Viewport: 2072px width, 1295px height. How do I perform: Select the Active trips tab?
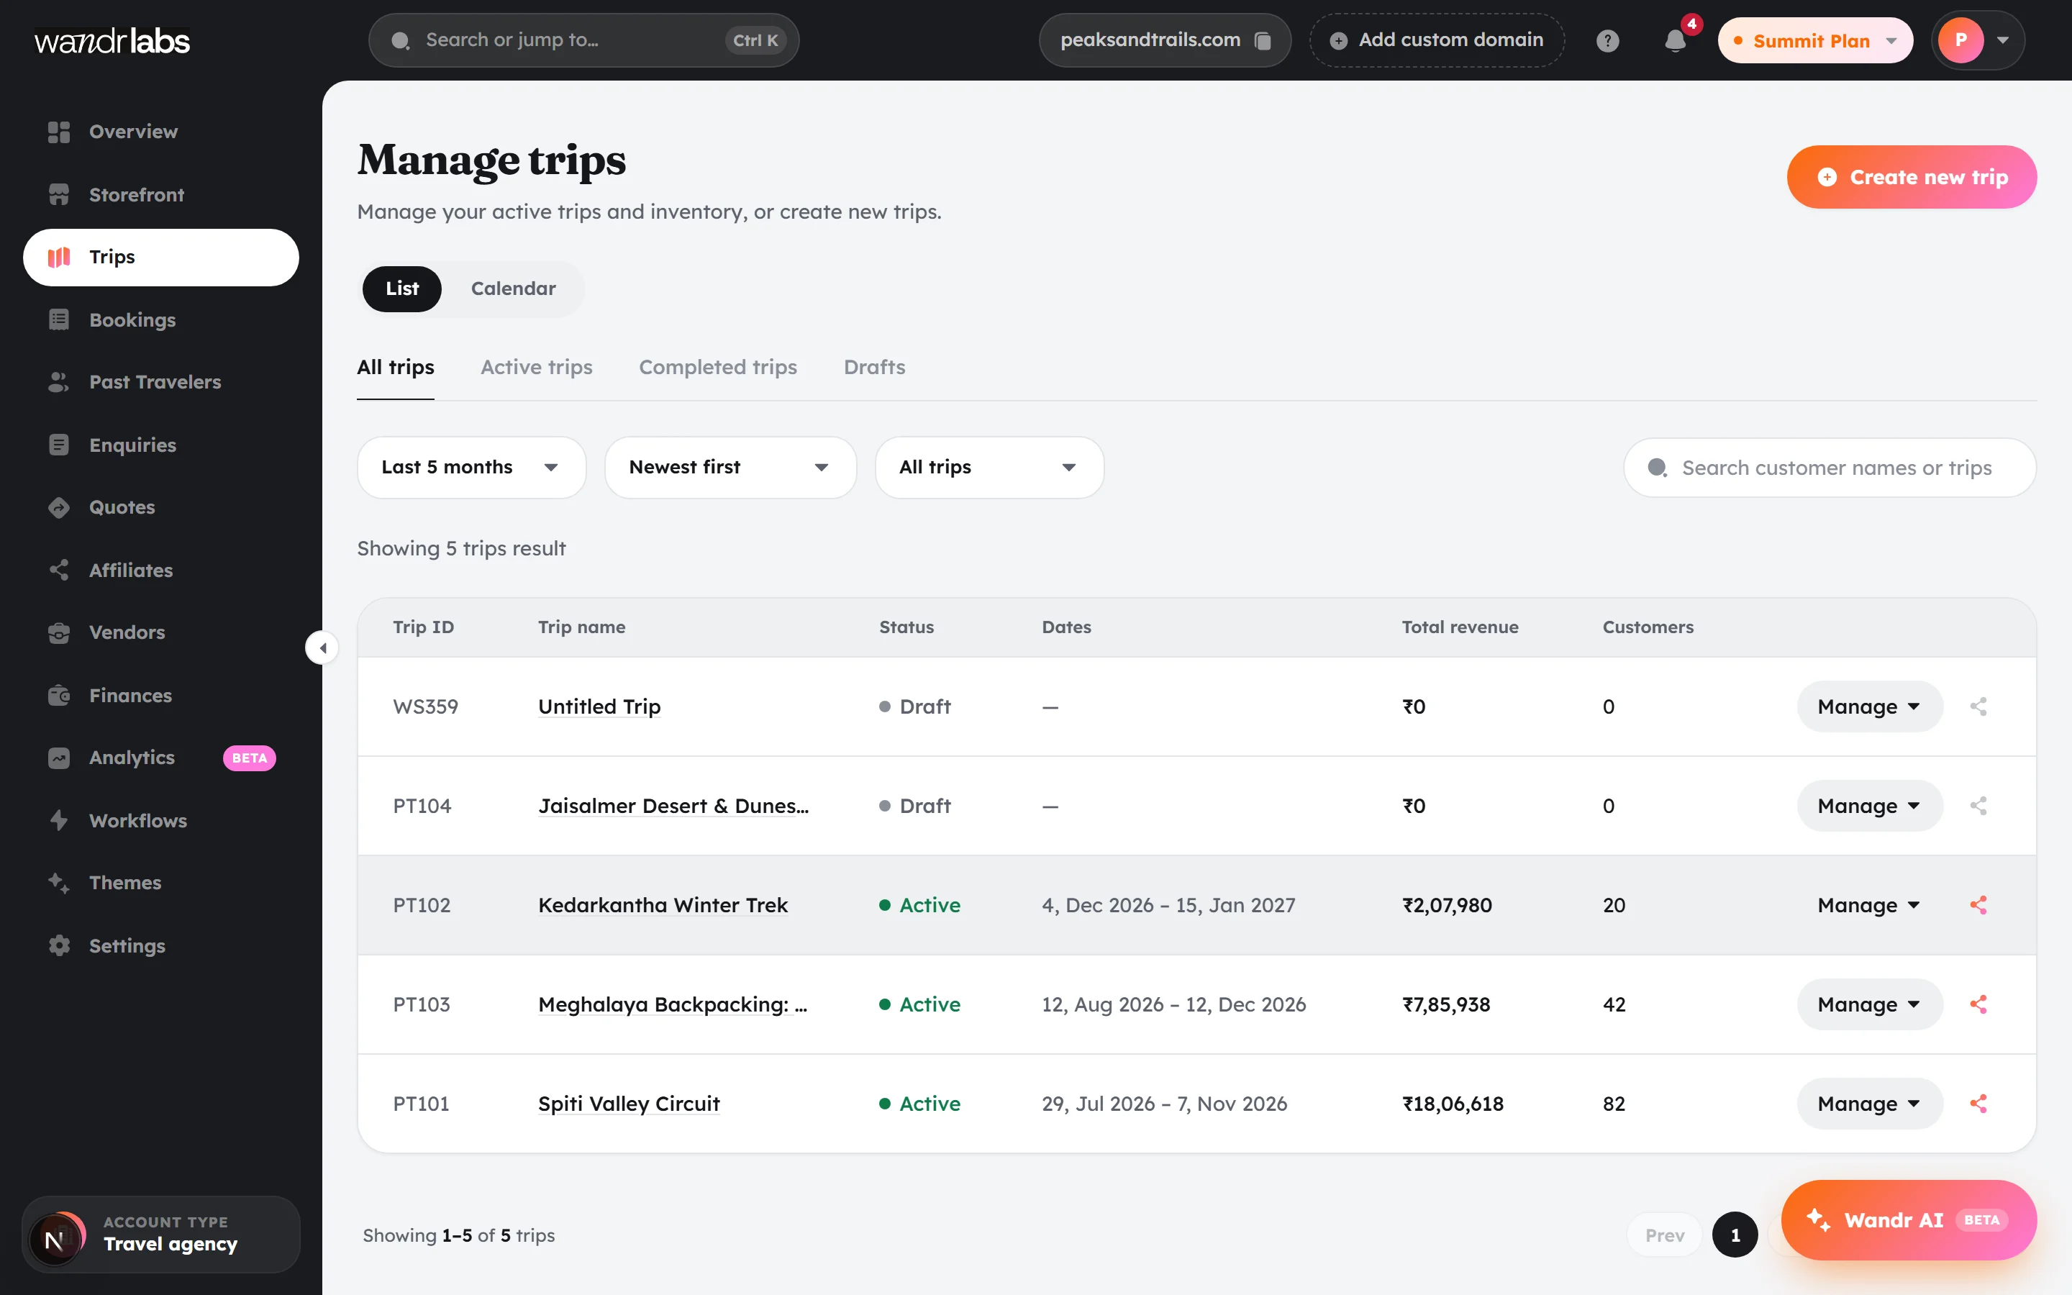(536, 368)
